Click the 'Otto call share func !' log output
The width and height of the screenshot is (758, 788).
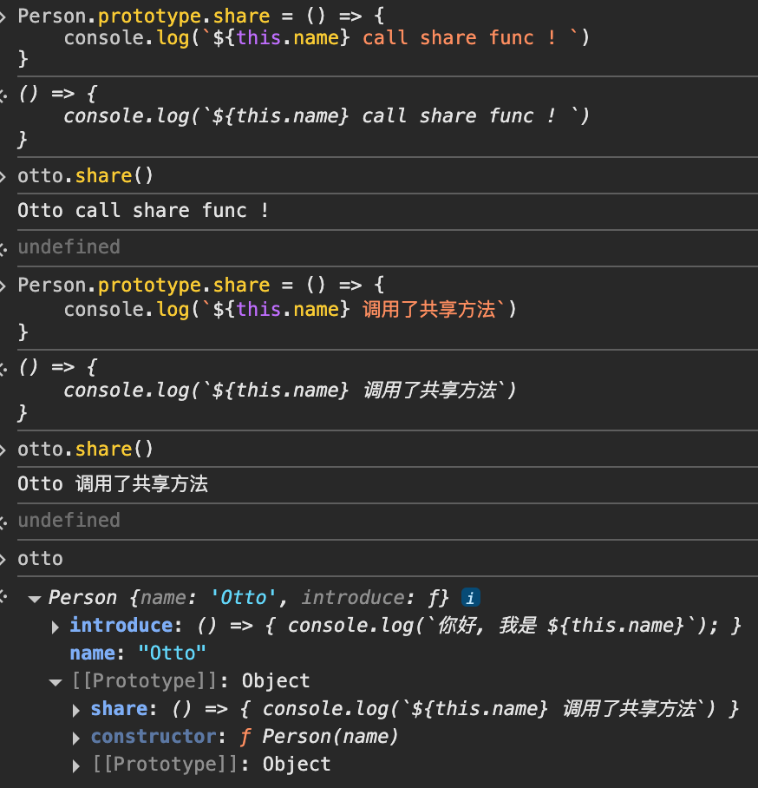pos(143,211)
